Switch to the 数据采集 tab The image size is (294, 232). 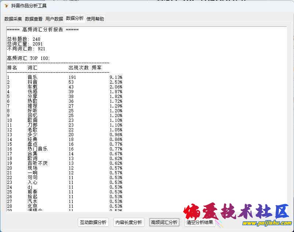pyautogui.click(x=13, y=19)
